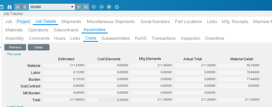The width and height of the screenshot is (272, 107).
Task: Click the Cost Elements column header
Action: (109, 59)
